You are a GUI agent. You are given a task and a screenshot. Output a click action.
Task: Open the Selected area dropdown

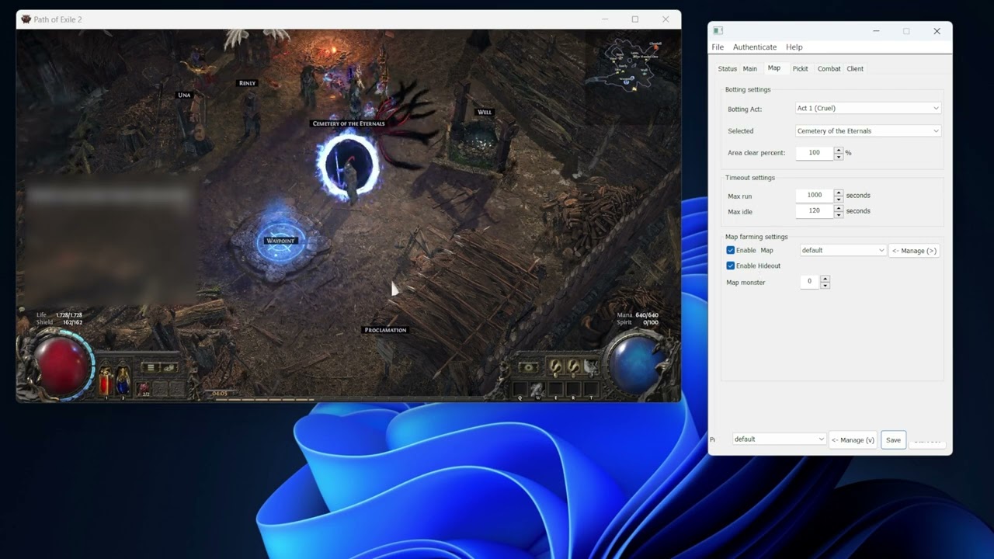pos(868,130)
